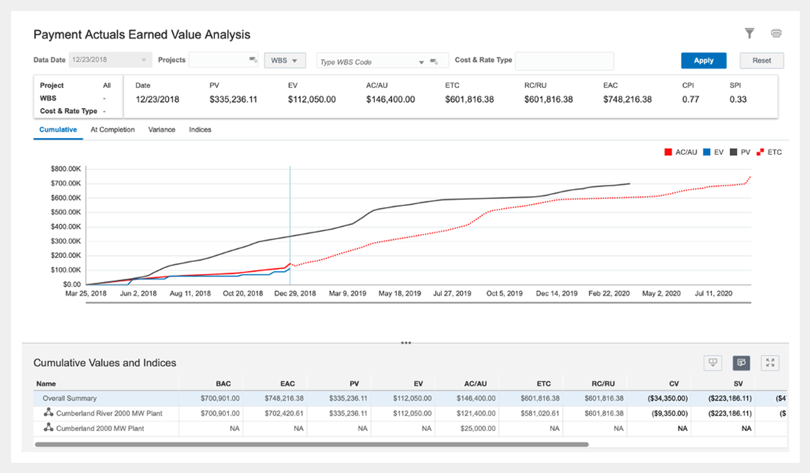Click the Cumberland River 2000 MW Plant icon
The height and width of the screenshot is (473, 810).
[x=49, y=413]
